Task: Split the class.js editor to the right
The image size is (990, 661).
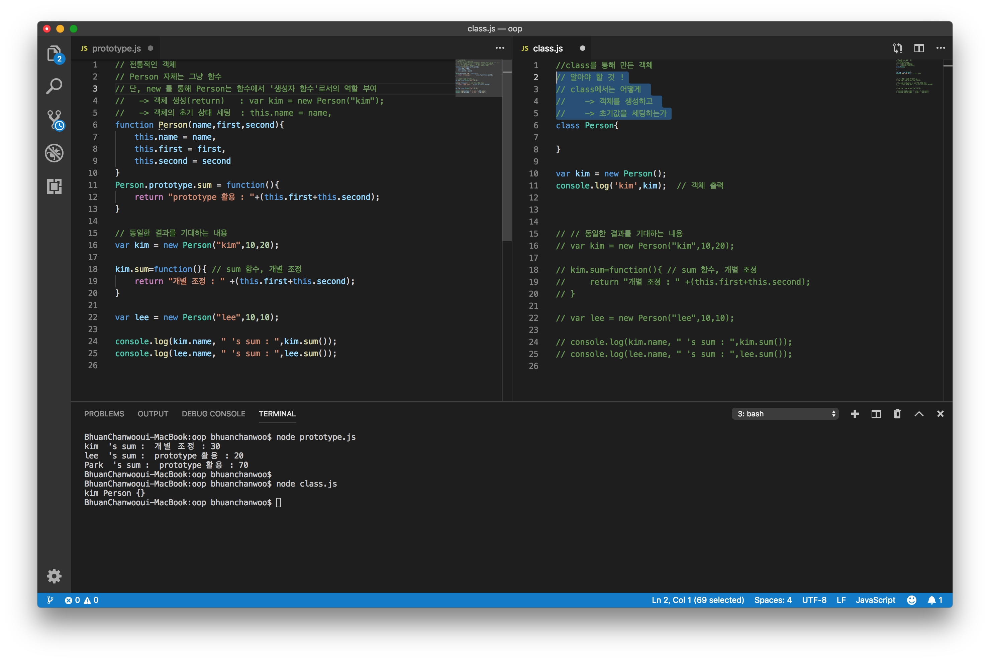Action: click(919, 48)
